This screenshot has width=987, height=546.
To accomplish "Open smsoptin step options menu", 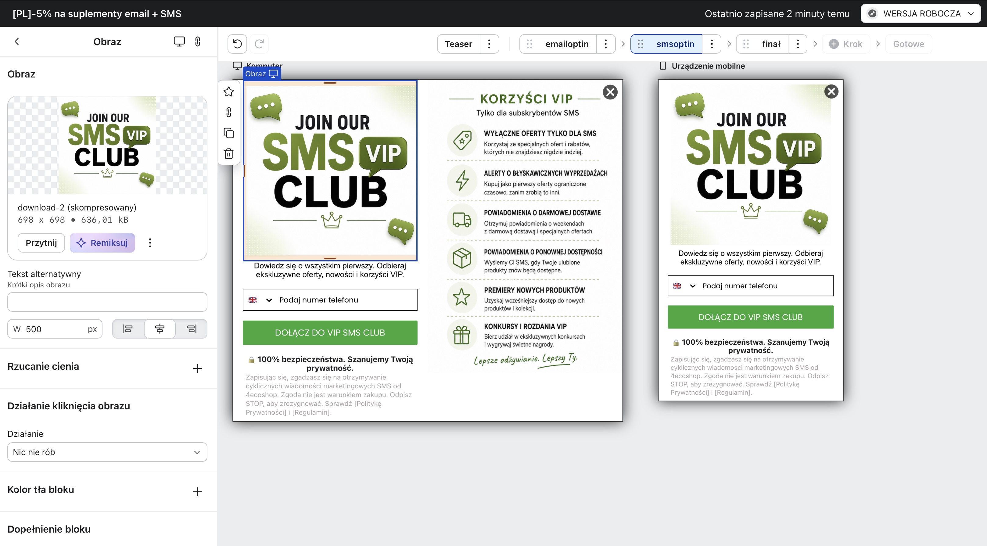I will (712, 44).
